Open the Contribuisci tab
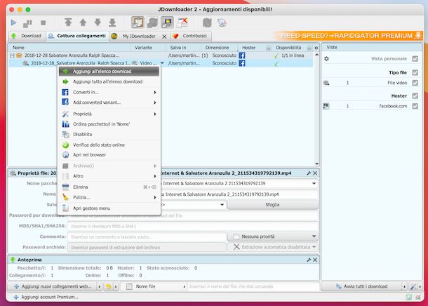This screenshot has width=428, height=306. point(191,36)
